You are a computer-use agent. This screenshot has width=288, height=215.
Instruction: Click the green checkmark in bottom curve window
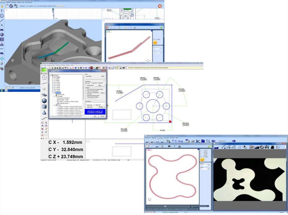[x=209, y=146]
